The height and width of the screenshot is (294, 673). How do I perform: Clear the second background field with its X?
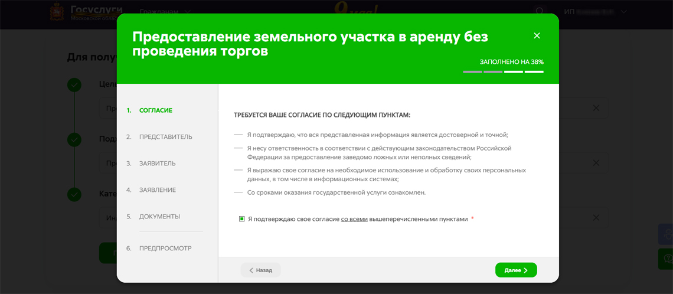pyautogui.click(x=596, y=163)
